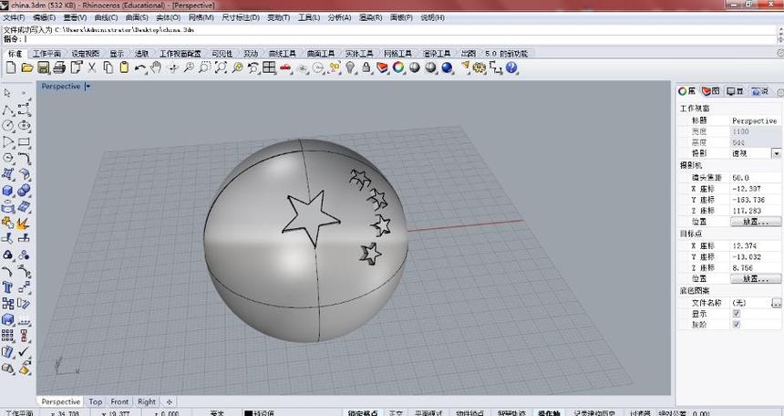Toggle the 显示 (Show) checkbox
Screen dimensions: 784x416
(736, 313)
